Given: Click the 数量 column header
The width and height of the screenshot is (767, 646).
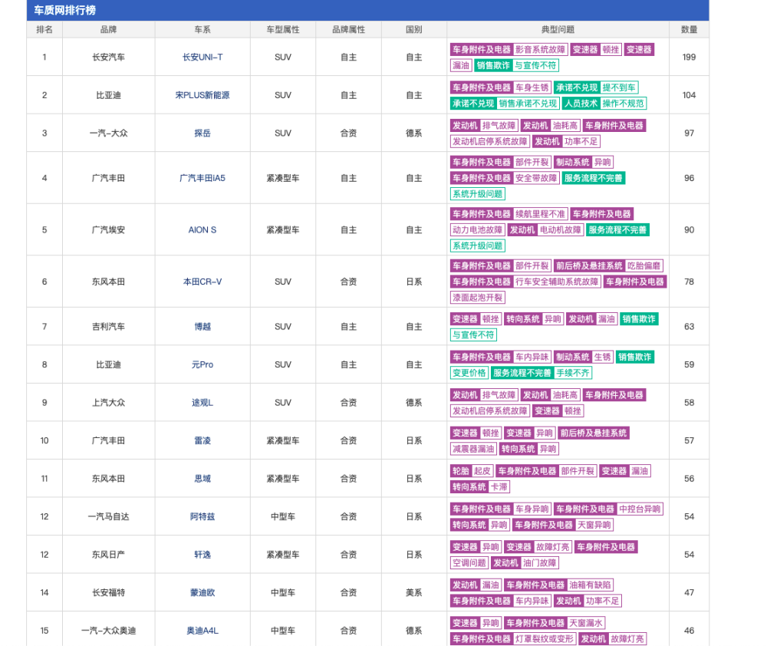Looking at the screenshot, I should (x=690, y=30).
